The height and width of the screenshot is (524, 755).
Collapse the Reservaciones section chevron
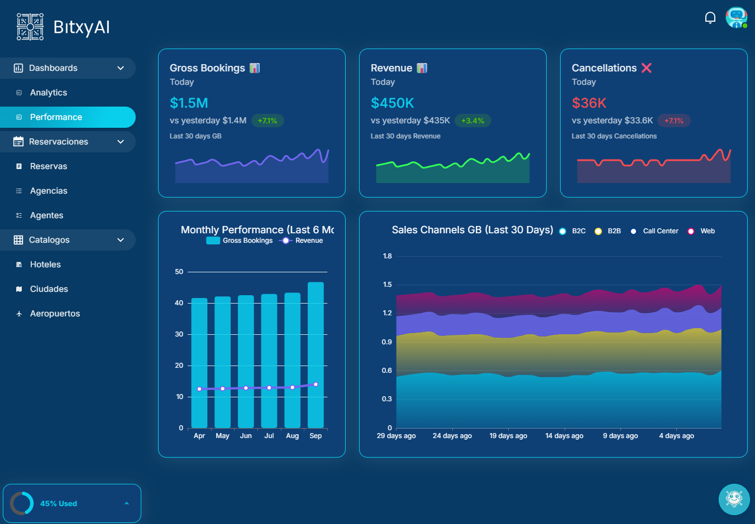(121, 142)
